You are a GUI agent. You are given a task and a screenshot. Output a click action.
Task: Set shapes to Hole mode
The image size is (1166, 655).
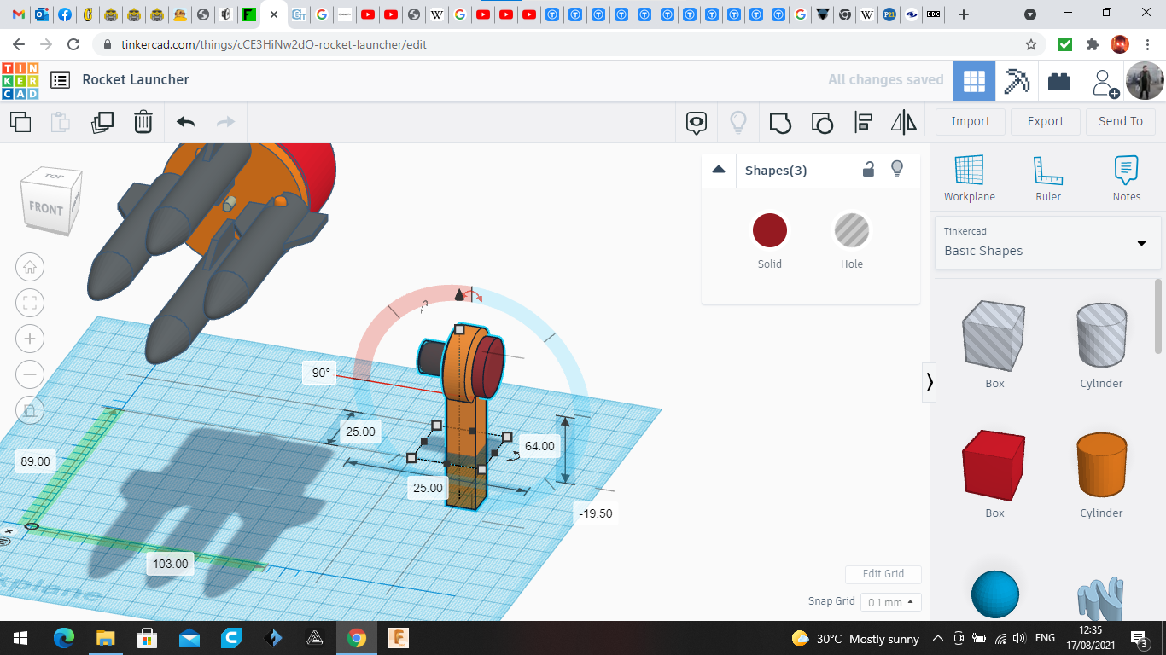(851, 231)
